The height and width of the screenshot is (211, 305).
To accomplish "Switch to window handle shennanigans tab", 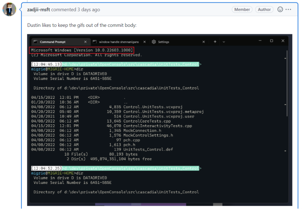I will [x=119, y=42].
